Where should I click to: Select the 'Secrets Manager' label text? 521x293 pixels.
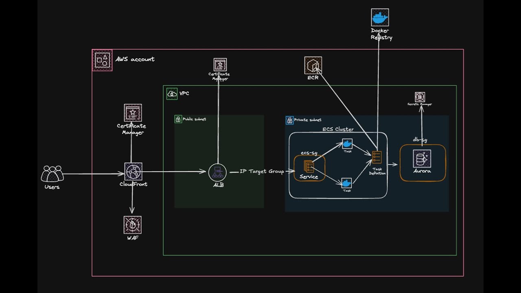[x=420, y=104]
